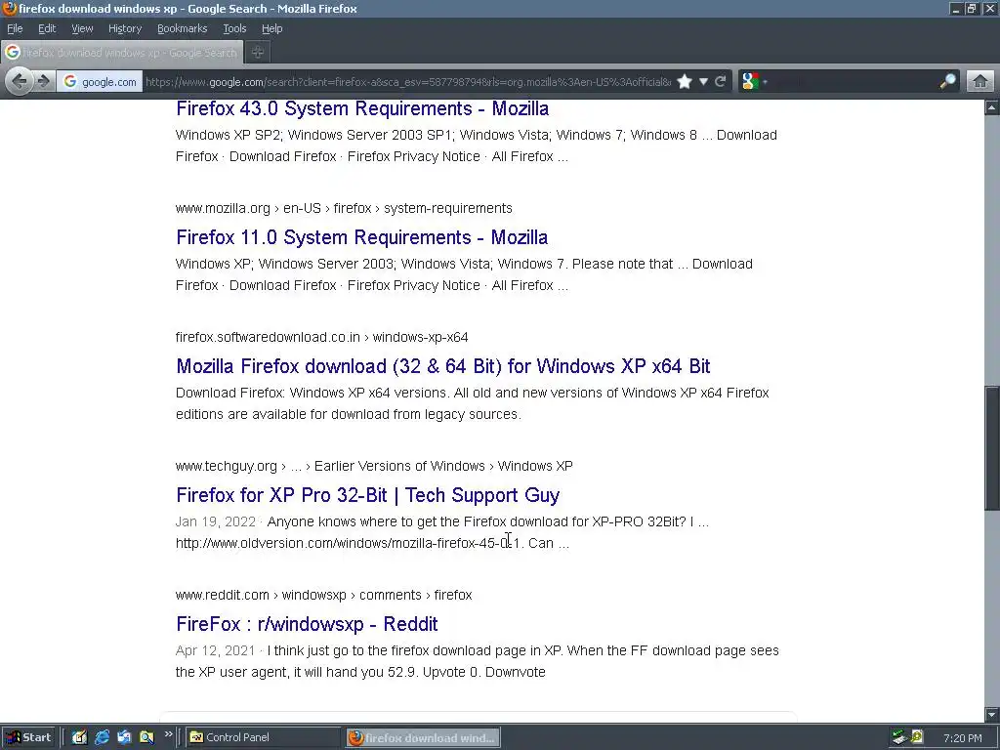Open FireFox r/windowsxp Reddit result
The image size is (1000, 750).
[307, 624]
